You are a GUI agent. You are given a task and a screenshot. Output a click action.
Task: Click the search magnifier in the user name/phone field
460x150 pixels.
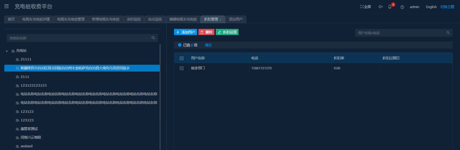click(448, 33)
